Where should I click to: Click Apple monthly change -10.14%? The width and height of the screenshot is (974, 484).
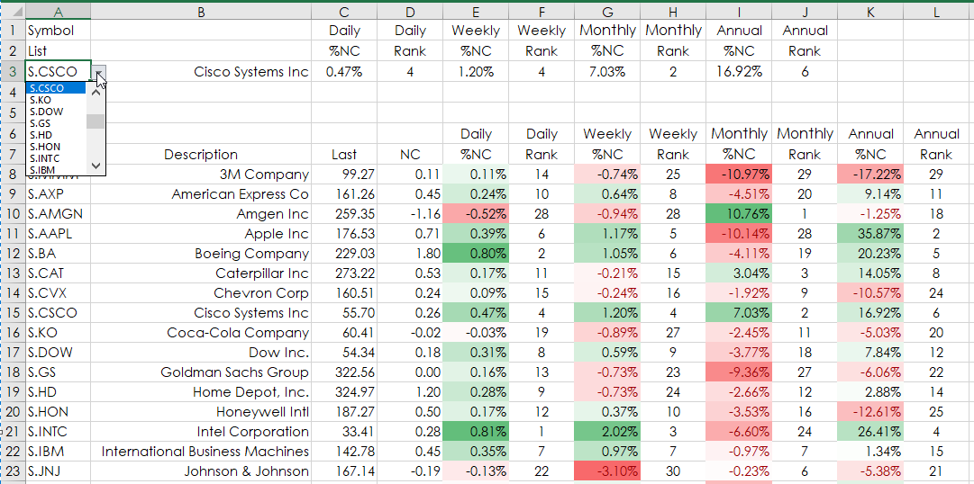click(x=739, y=234)
